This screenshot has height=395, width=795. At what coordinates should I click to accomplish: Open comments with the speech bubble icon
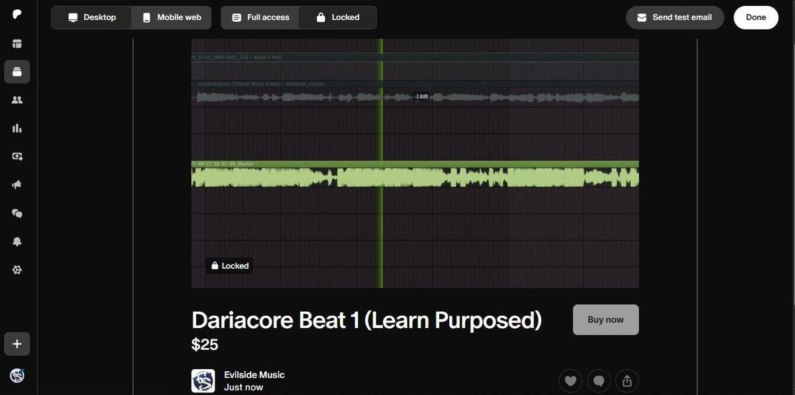pos(599,381)
